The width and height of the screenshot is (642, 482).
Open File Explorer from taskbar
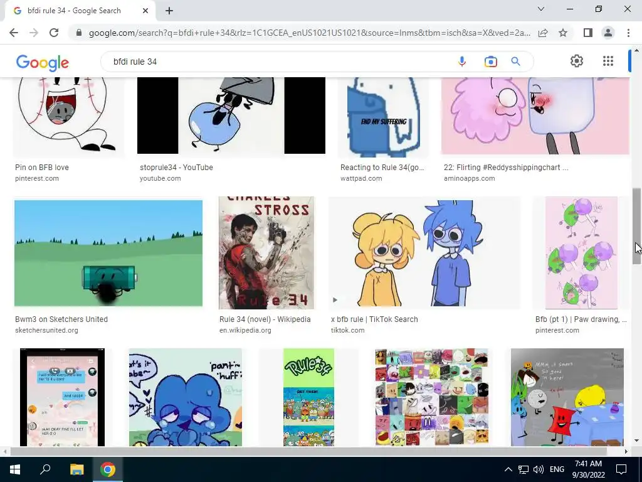coord(76,469)
